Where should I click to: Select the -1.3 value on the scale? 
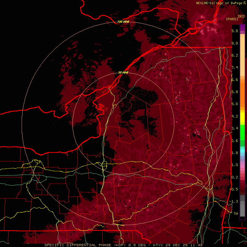tap(234, 201)
